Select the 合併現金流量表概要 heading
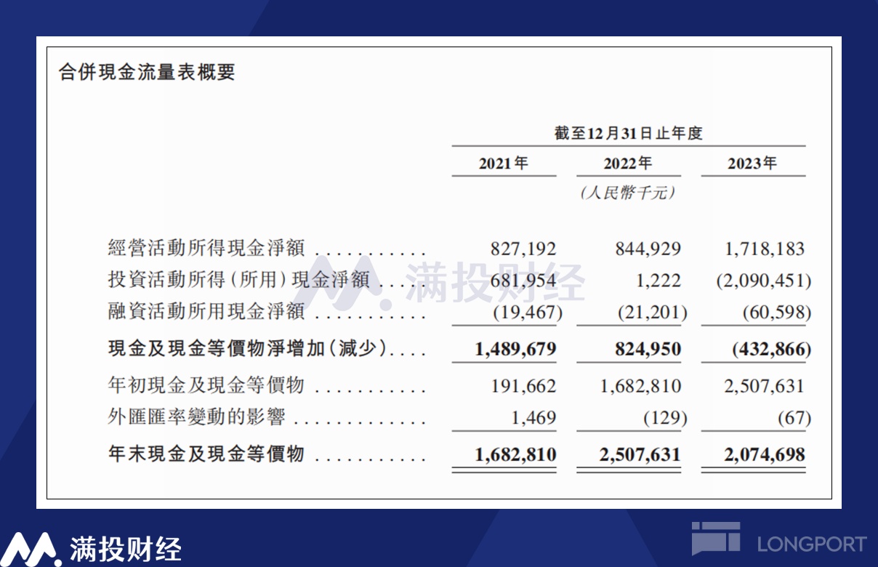 (147, 72)
